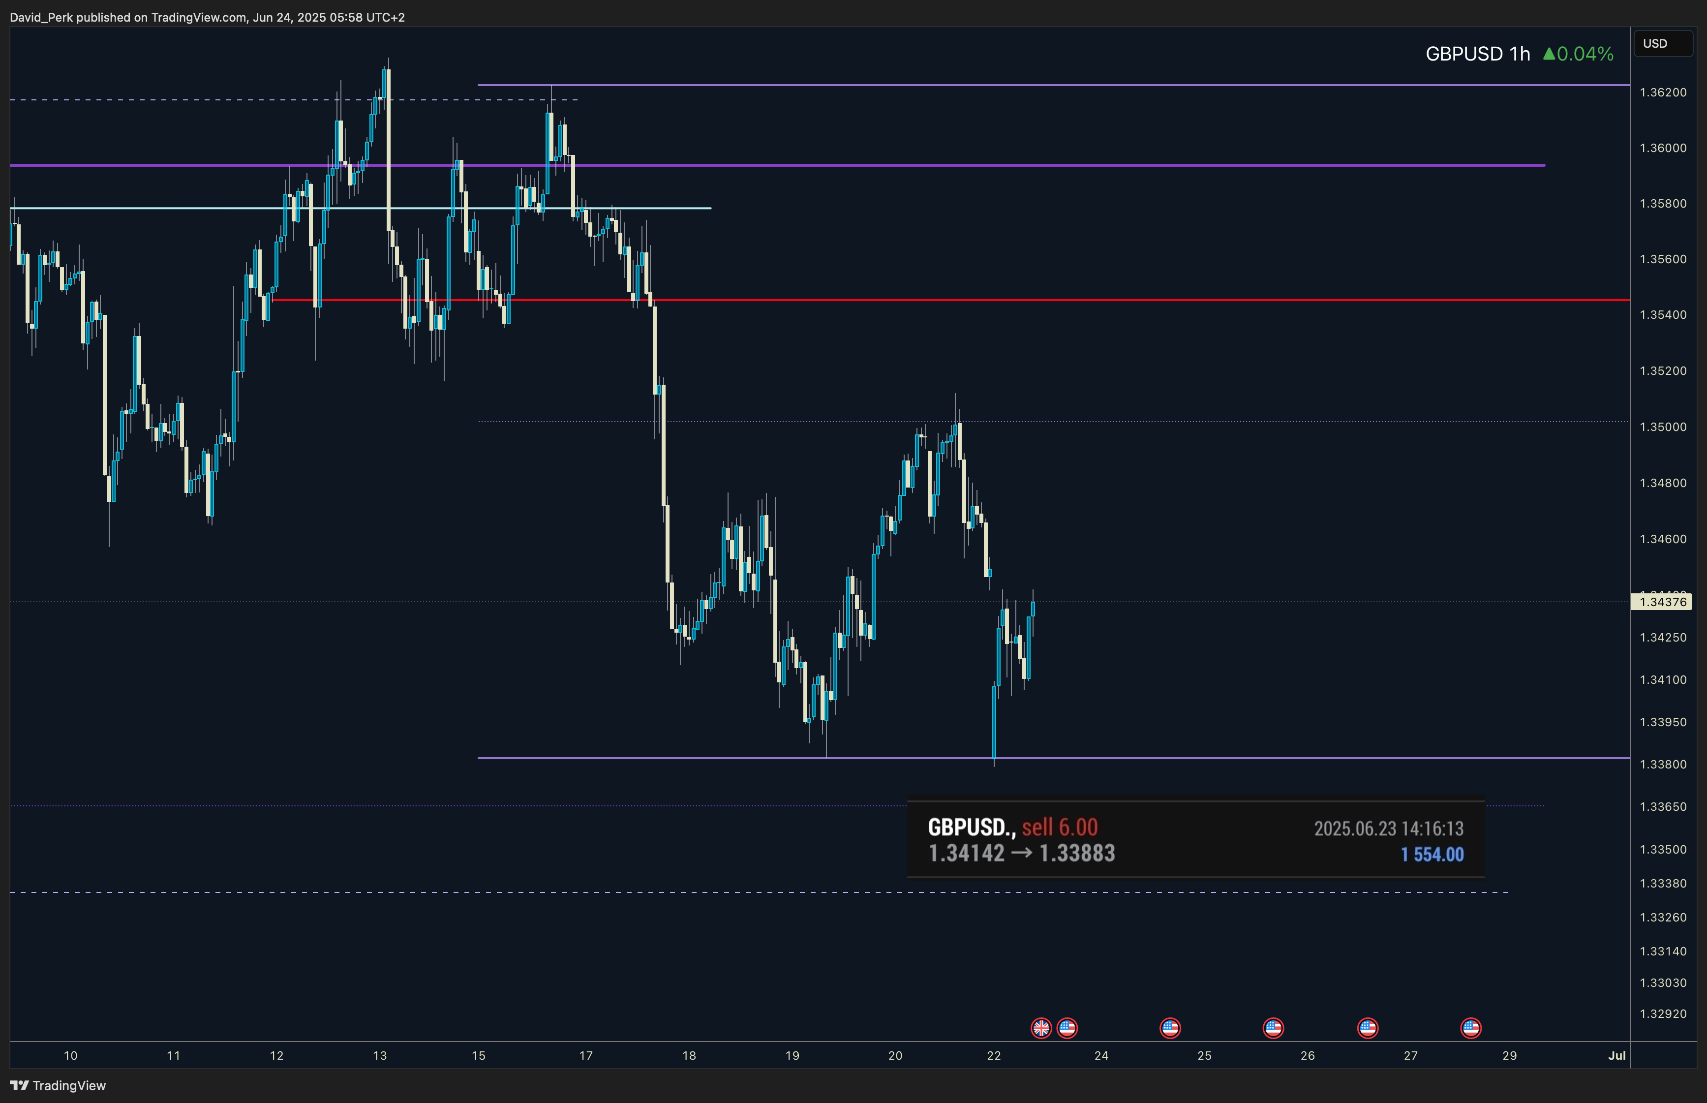The image size is (1707, 1103).
Task: Click the 1.34600 price axis label
Action: click(1663, 539)
